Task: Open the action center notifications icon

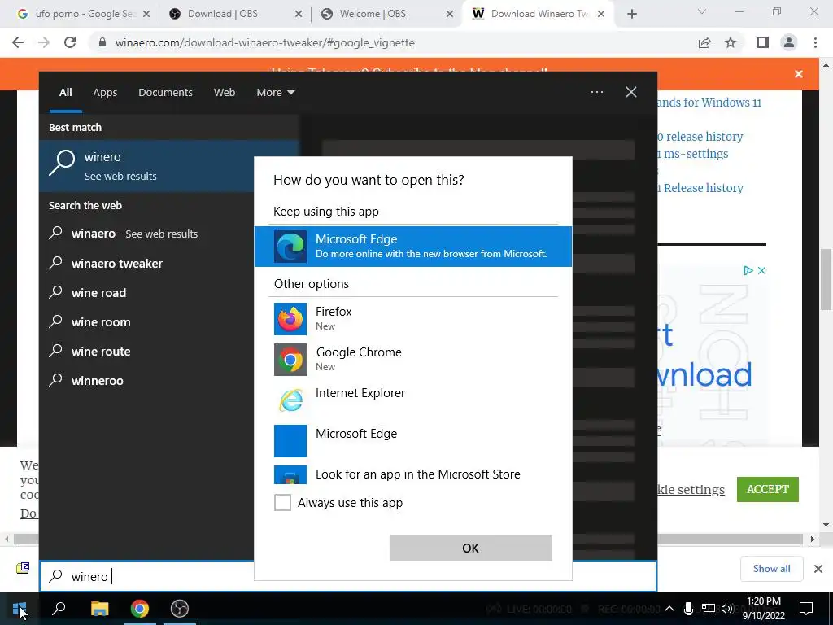Action: (806, 609)
